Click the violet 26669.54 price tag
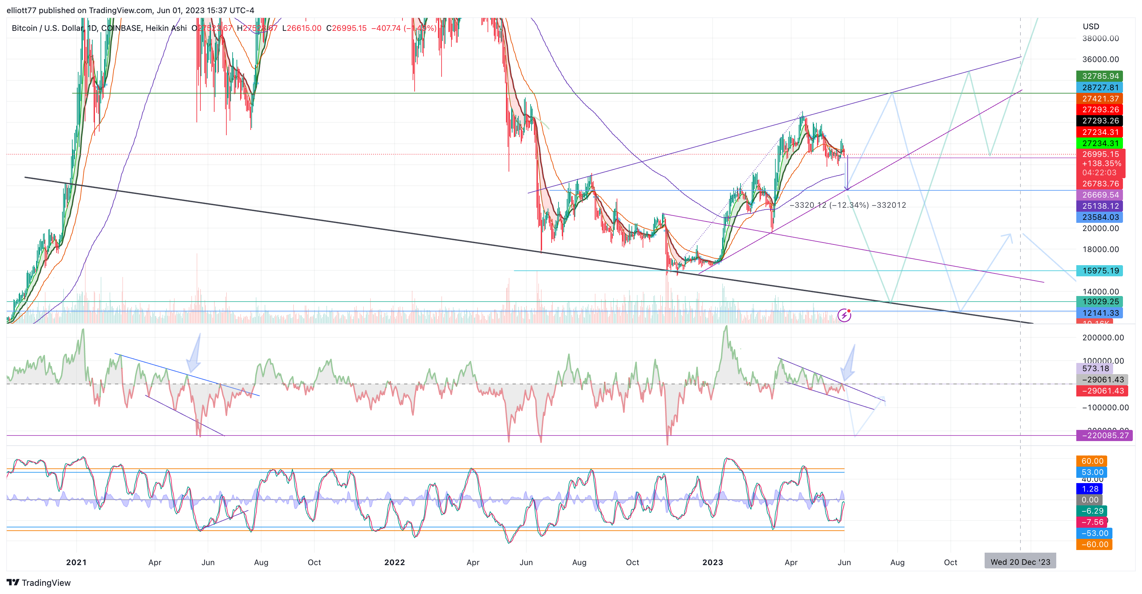Viewport: 1142px width, 594px height. click(1099, 195)
